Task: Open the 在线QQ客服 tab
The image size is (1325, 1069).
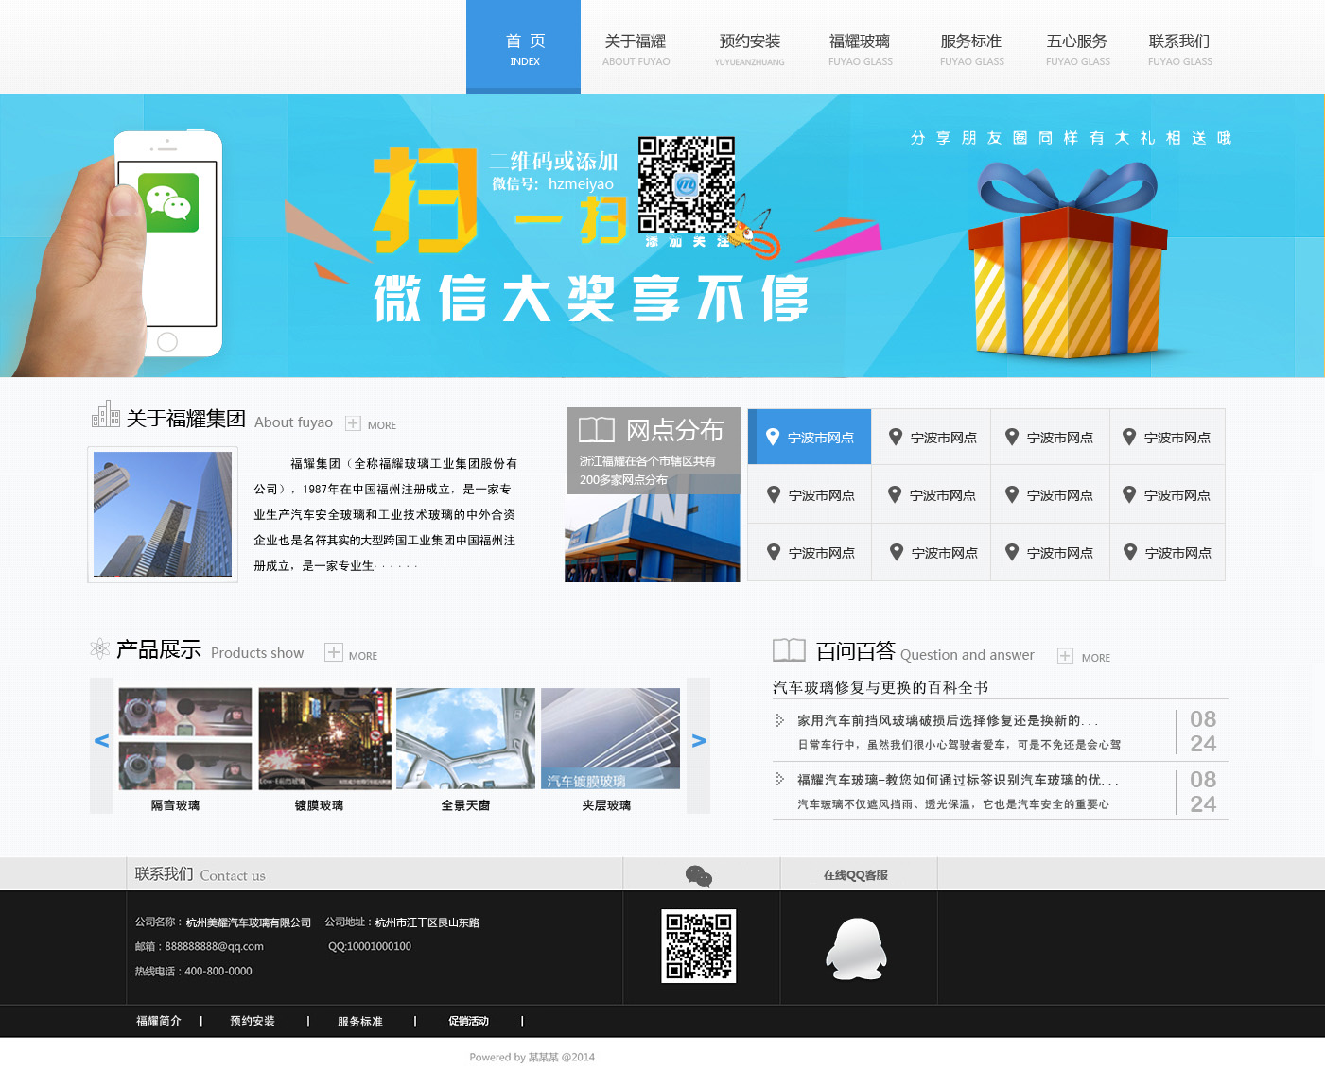Action: point(856,875)
